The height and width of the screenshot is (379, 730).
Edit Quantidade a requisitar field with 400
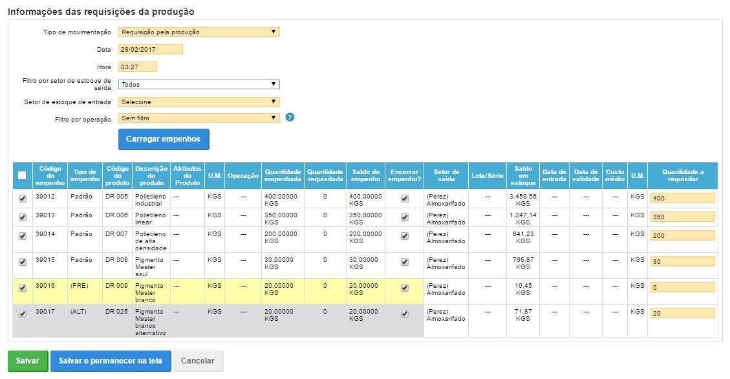682,199
